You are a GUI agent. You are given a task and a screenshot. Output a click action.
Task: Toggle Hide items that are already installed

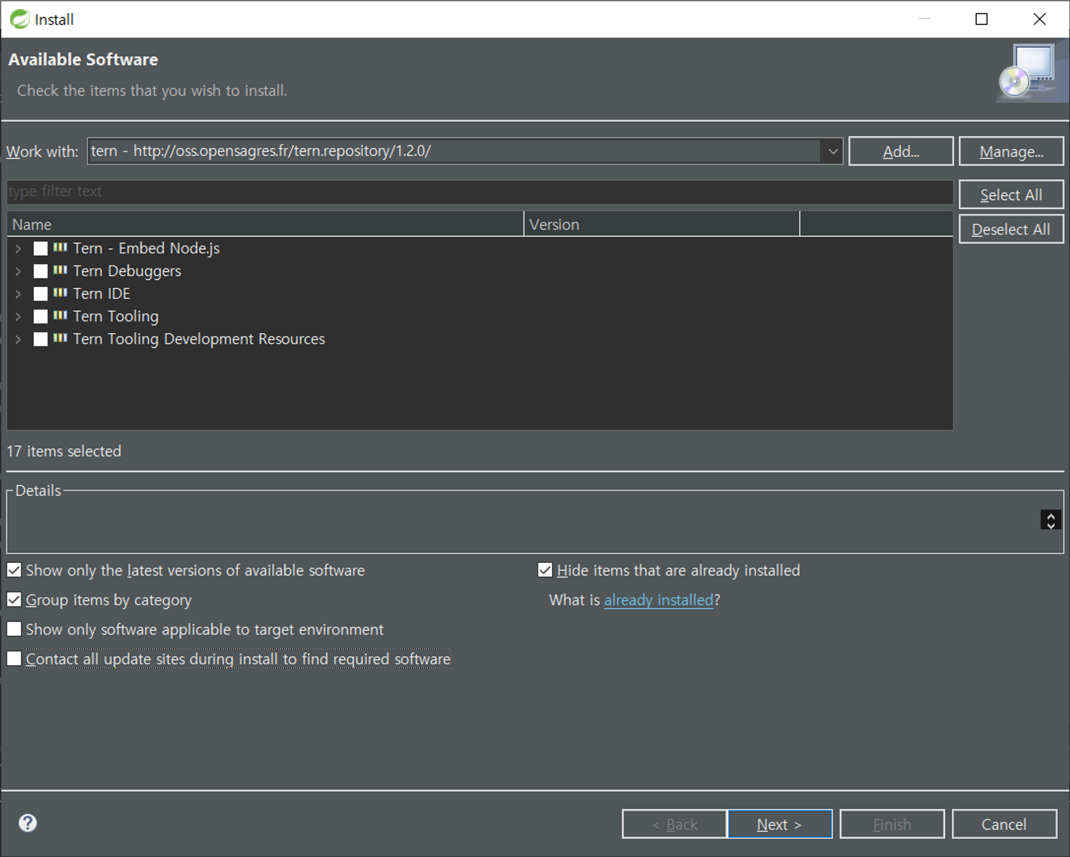click(x=545, y=570)
